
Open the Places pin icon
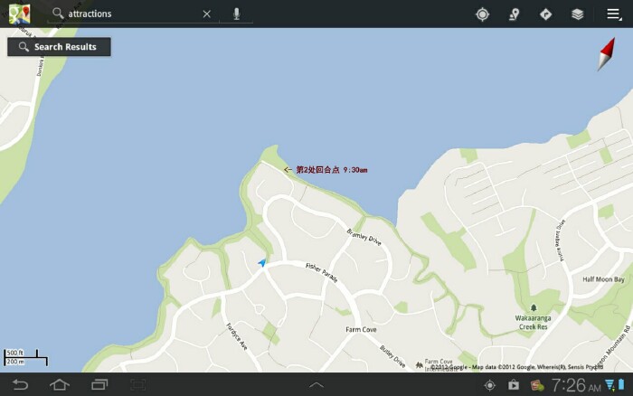[514, 14]
